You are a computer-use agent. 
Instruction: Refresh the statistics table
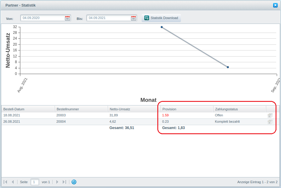pos(74,182)
